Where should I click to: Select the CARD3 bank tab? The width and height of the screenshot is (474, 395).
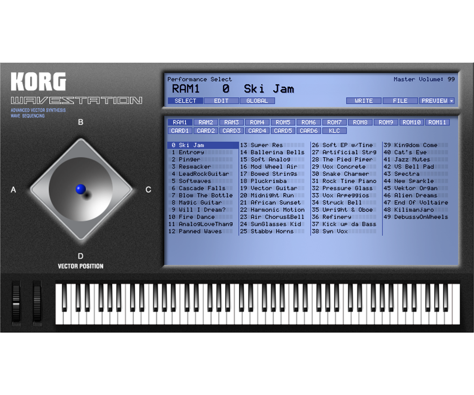(231, 130)
